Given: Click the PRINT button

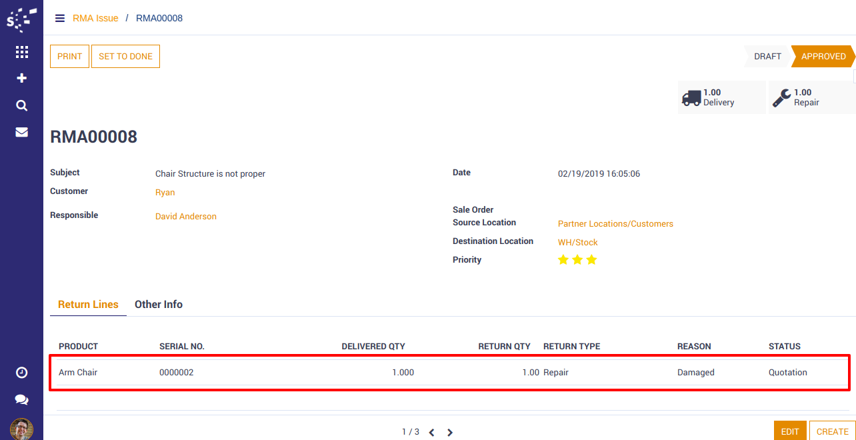Looking at the screenshot, I should coord(69,57).
